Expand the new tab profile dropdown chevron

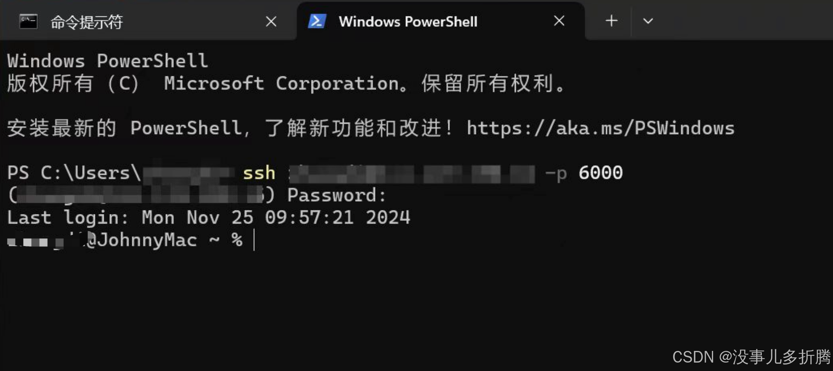(648, 21)
